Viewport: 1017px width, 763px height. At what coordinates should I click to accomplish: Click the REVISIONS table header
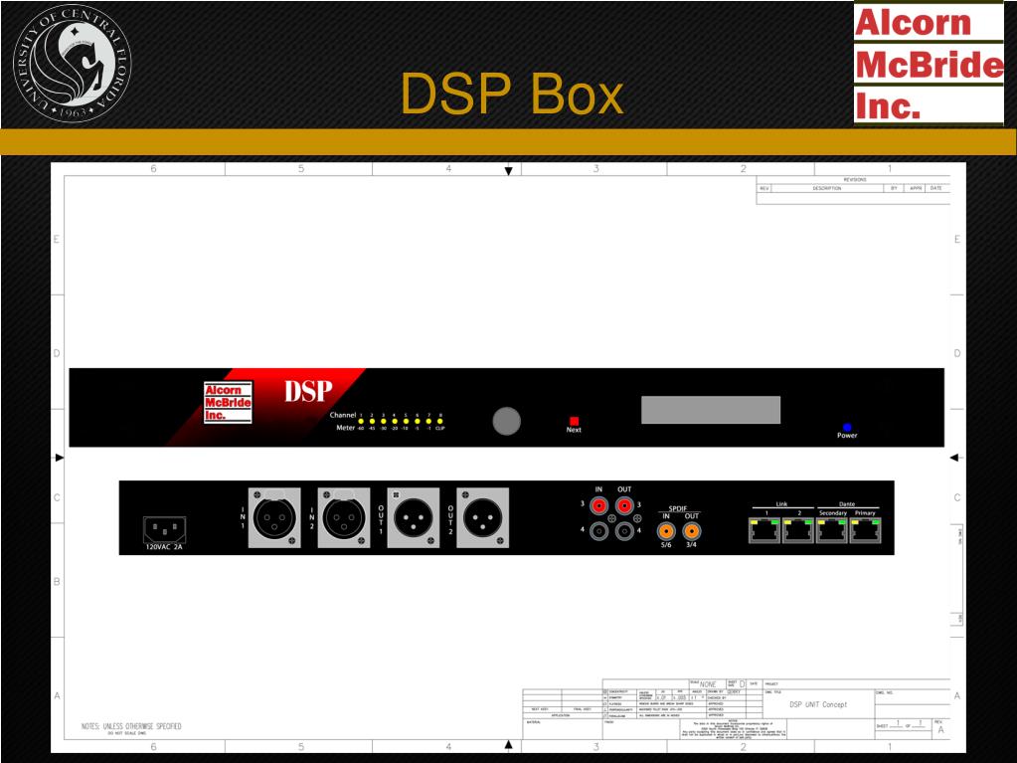[854, 180]
